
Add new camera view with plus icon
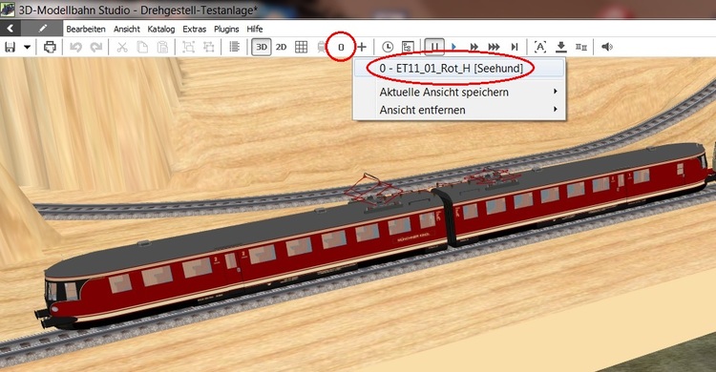(x=362, y=47)
